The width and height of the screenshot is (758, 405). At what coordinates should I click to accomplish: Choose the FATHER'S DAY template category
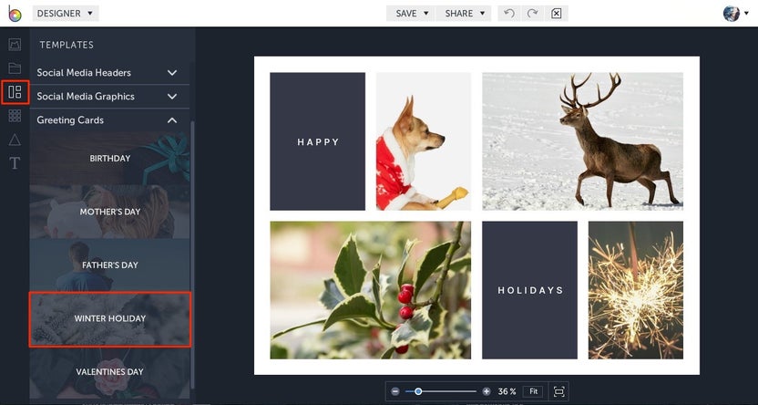109,265
